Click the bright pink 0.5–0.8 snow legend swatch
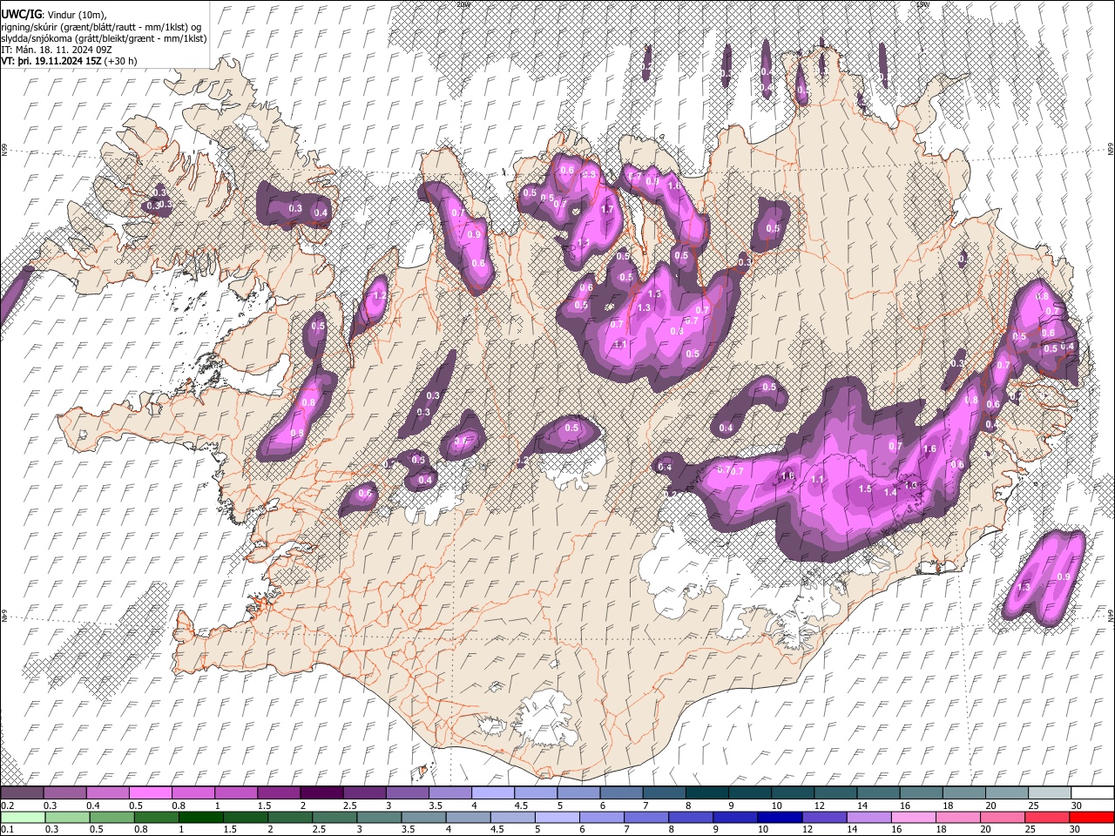Image resolution: width=1115 pixels, height=836 pixels. [x=150, y=792]
